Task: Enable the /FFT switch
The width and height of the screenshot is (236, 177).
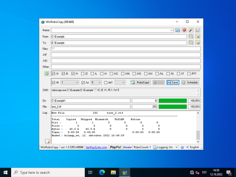Action: (189, 73)
